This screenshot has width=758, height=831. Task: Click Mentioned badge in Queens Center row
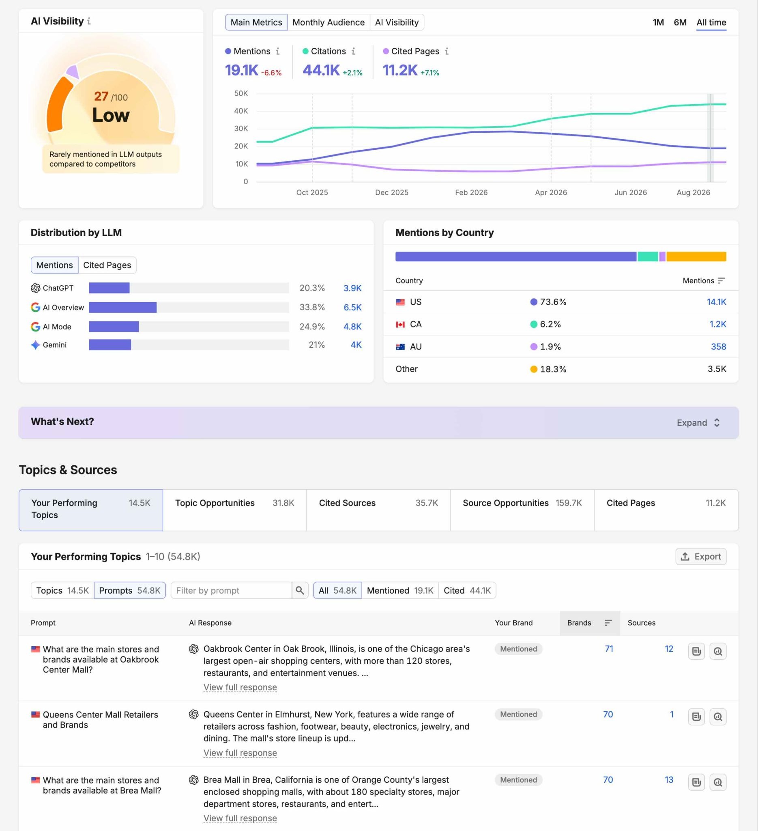518,715
